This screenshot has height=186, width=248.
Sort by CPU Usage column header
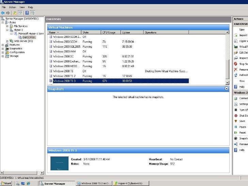pyautogui.click(x=111, y=32)
